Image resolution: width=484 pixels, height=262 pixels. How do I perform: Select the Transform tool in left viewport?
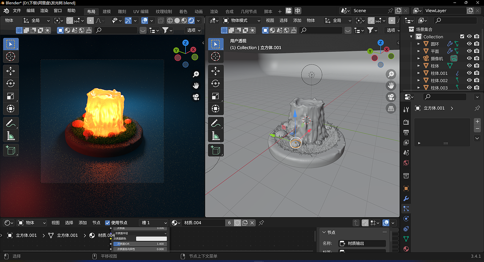[11, 109]
